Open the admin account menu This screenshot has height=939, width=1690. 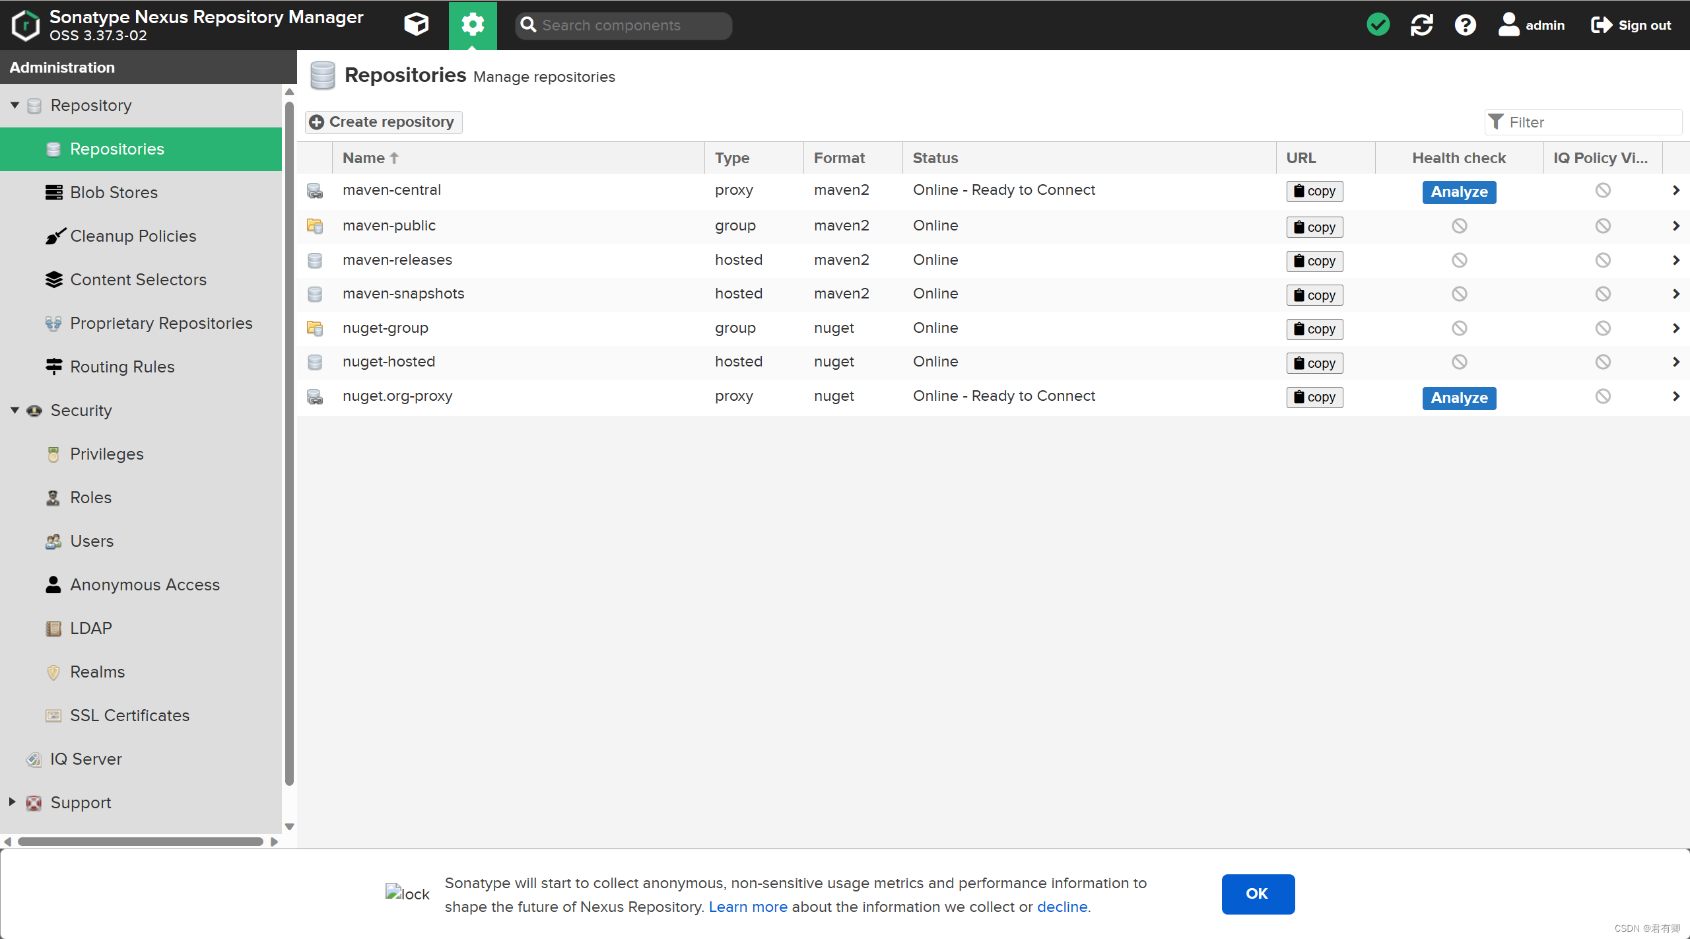click(1533, 24)
